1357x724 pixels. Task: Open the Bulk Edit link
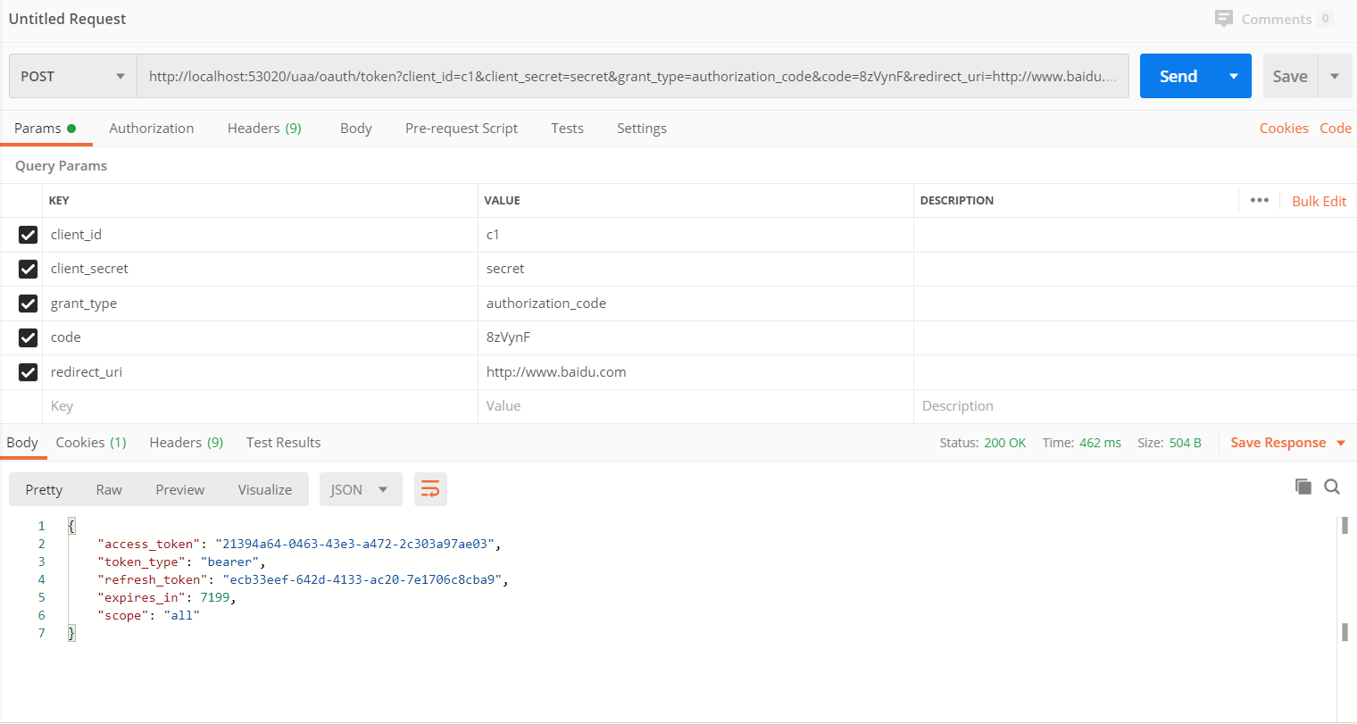point(1319,201)
